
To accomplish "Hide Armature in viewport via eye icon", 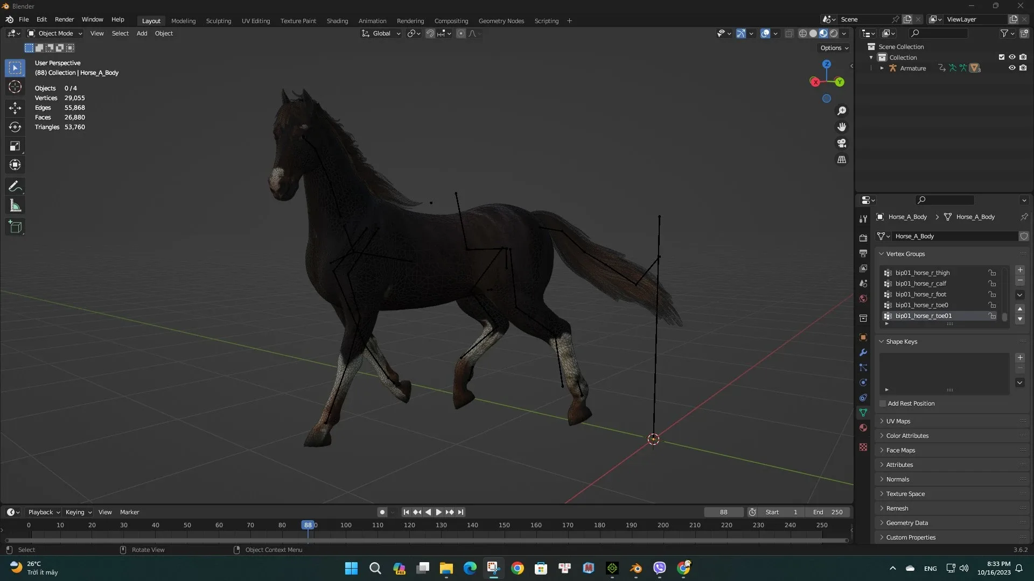I will [1012, 68].
